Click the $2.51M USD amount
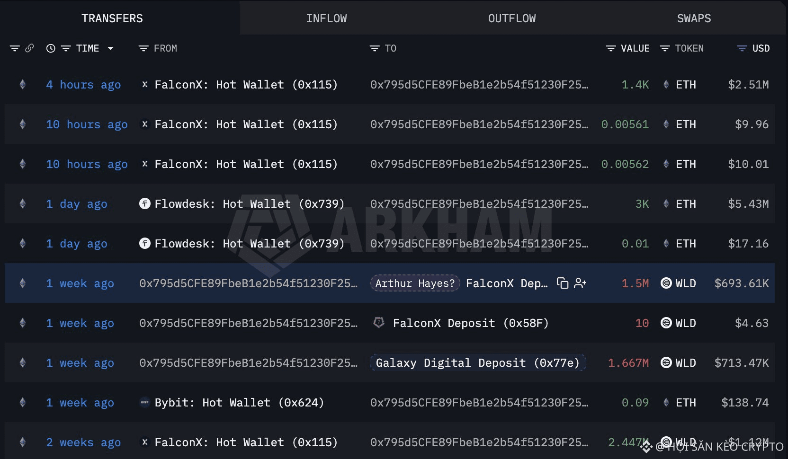Viewport: 788px width, 459px height. (748, 85)
